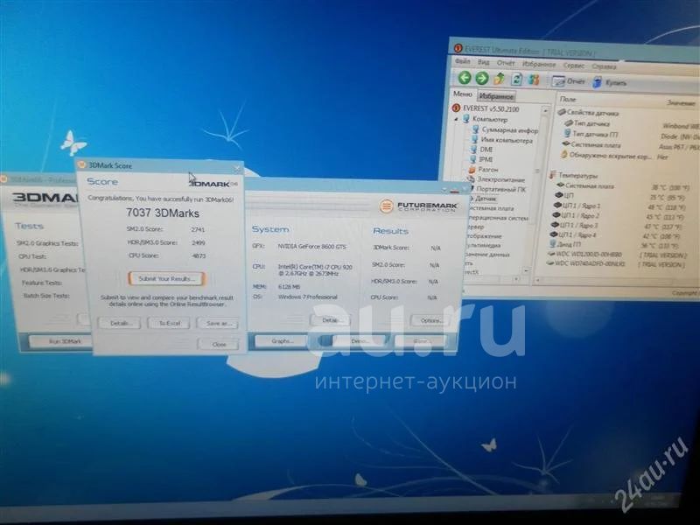The width and height of the screenshot is (700, 525).
Task: Select the DMI tree item
Action: (x=482, y=150)
